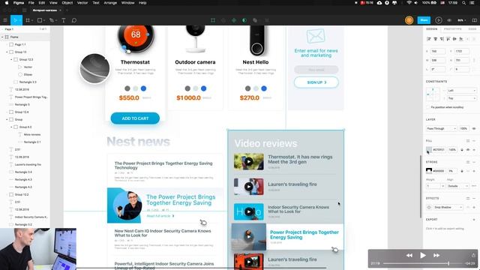
Task: Click the Fill color swatch
Action: [x=429, y=150]
